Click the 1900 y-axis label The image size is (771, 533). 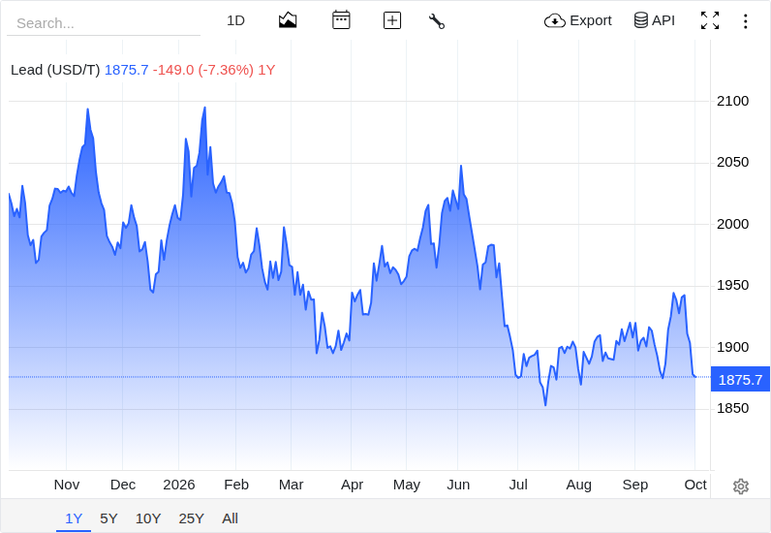732,348
